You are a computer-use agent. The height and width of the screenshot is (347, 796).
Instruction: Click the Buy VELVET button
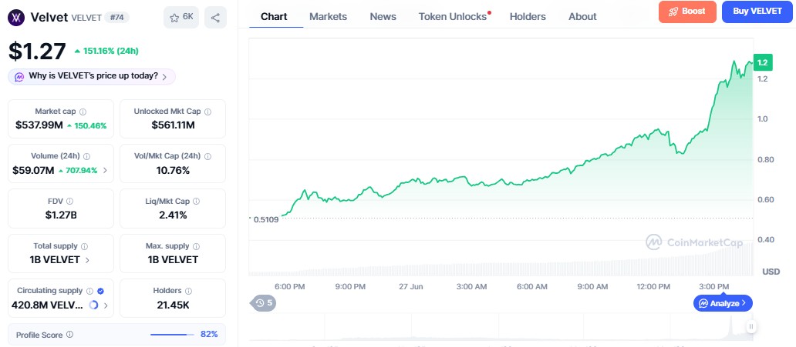(x=757, y=12)
